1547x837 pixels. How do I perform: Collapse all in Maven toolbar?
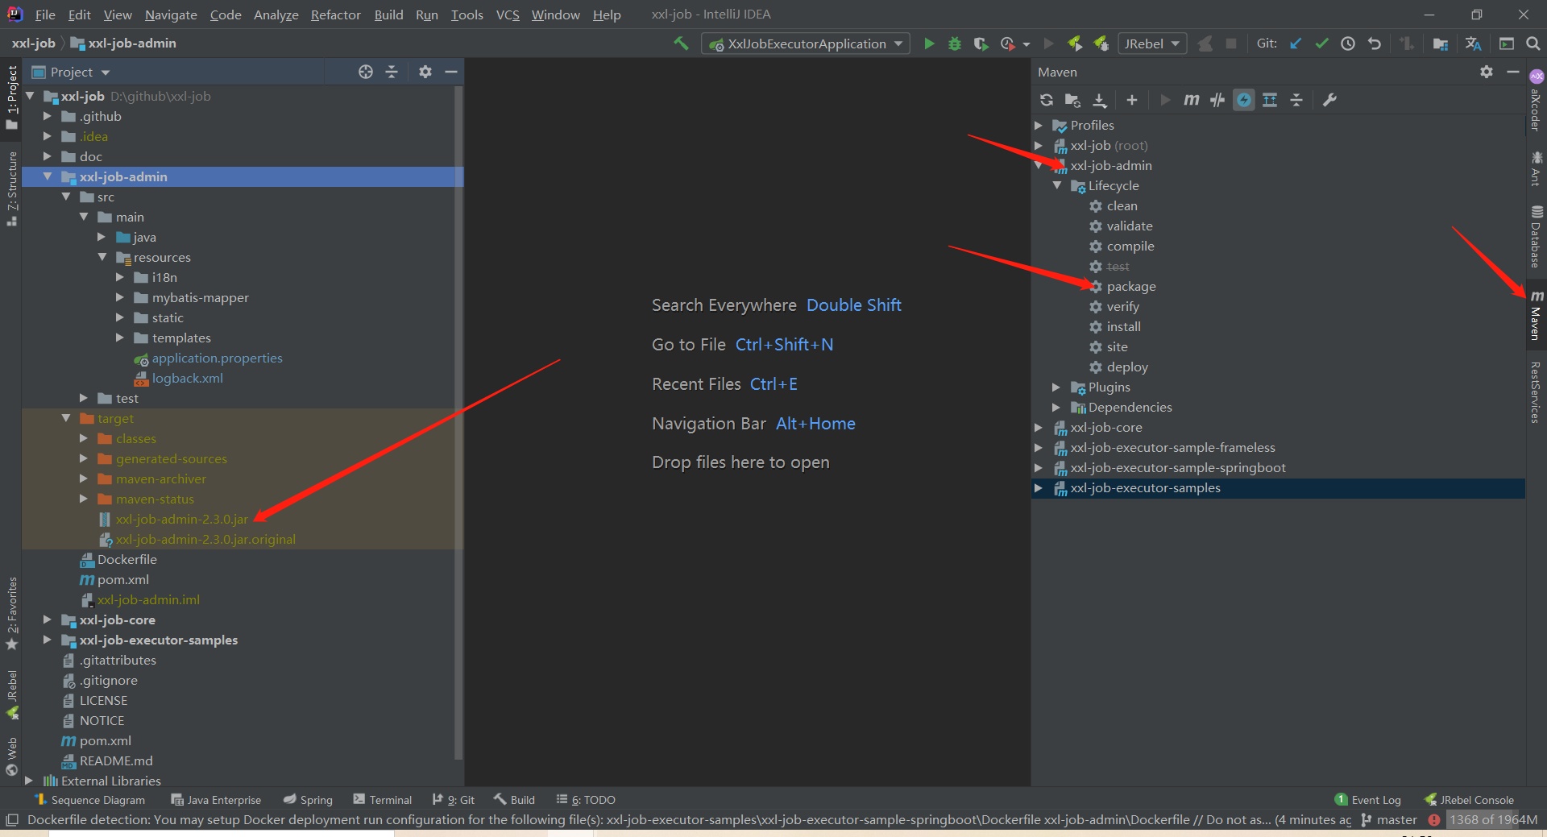click(x=1296, y=100)
